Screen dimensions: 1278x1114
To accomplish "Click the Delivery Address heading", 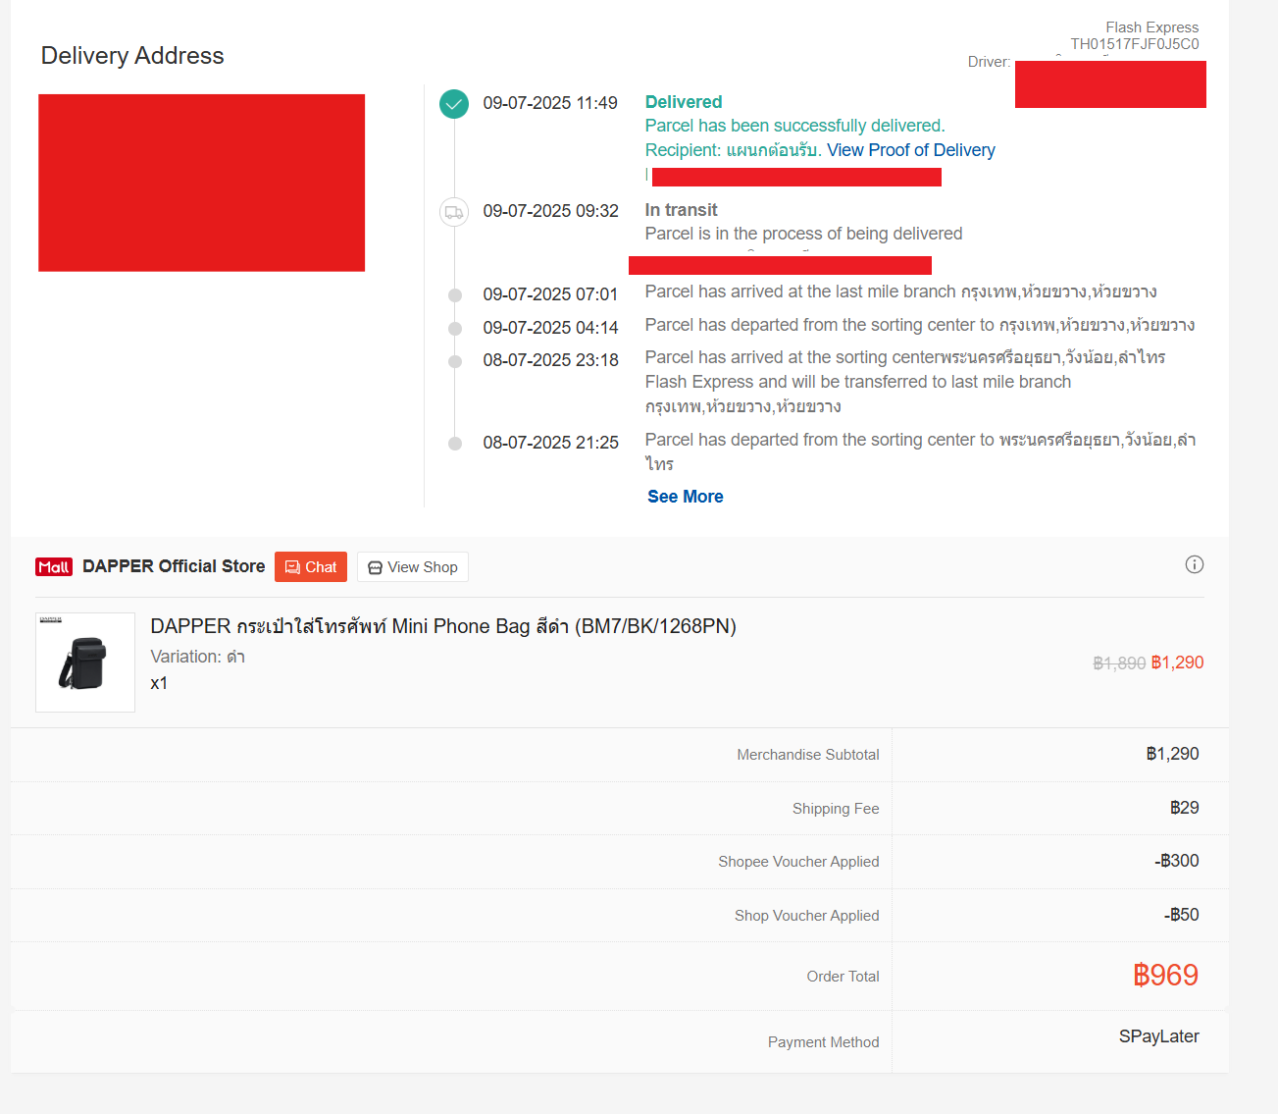I will 132,56.
